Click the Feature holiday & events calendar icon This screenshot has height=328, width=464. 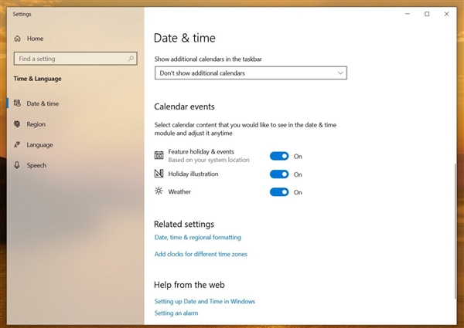(x=159, y=155)
